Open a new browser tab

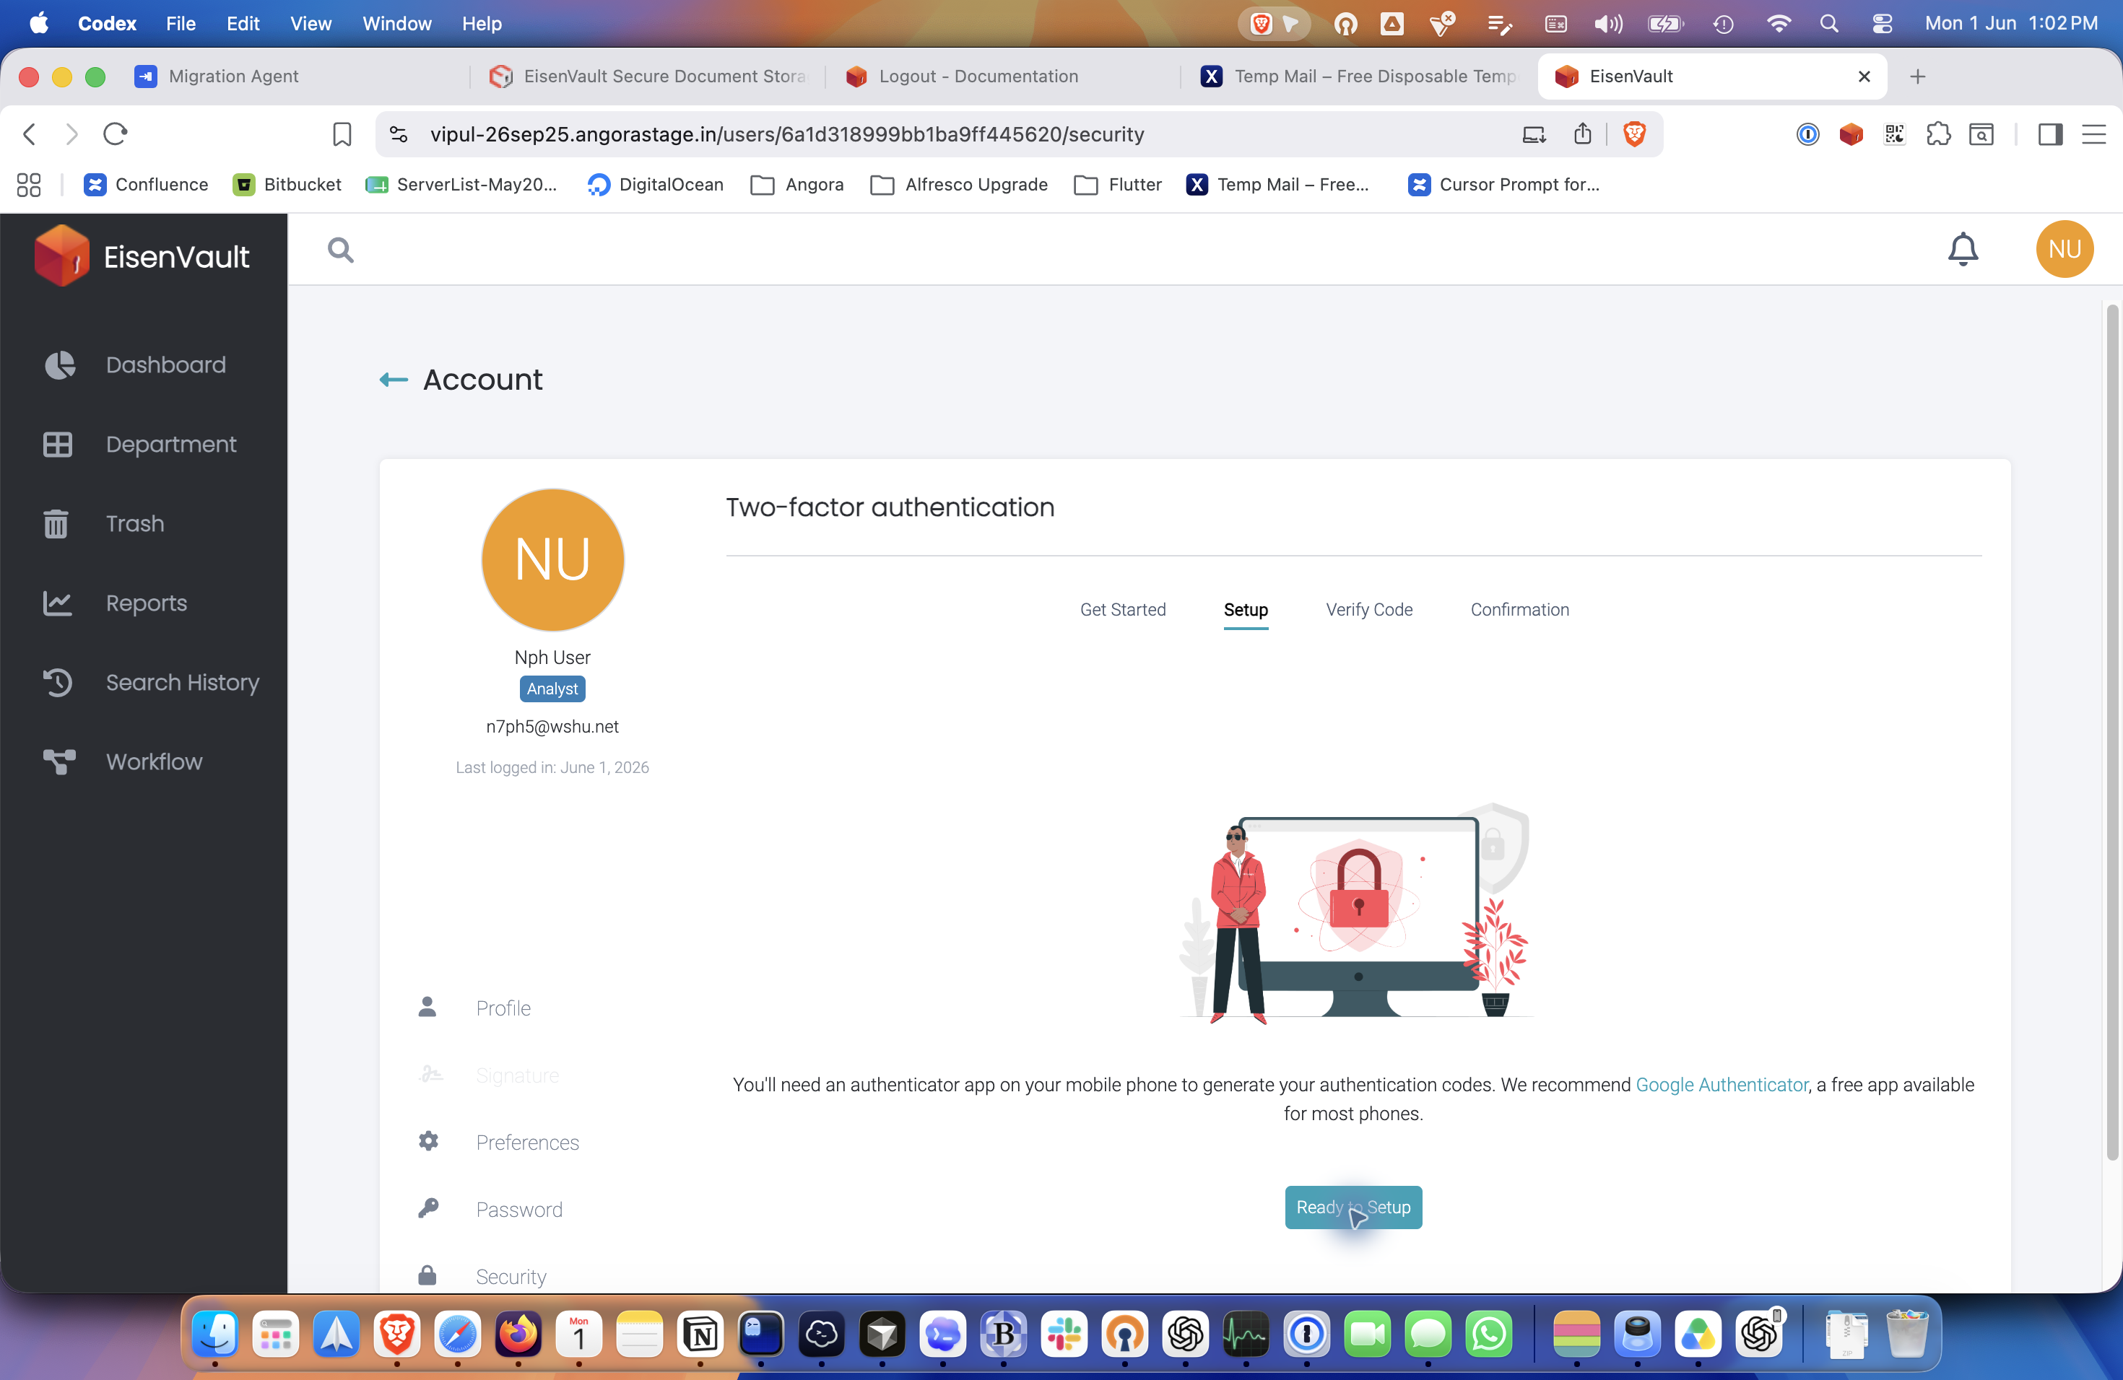tap(1918, 77)
